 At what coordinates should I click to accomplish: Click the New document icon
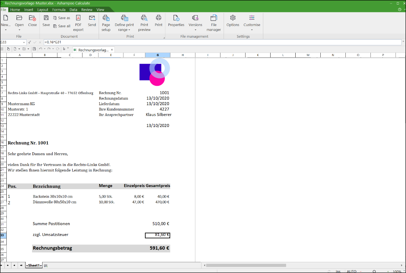click(5, 18)
